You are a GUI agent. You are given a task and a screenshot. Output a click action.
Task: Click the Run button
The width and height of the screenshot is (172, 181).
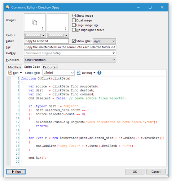(x=16, y=172)
